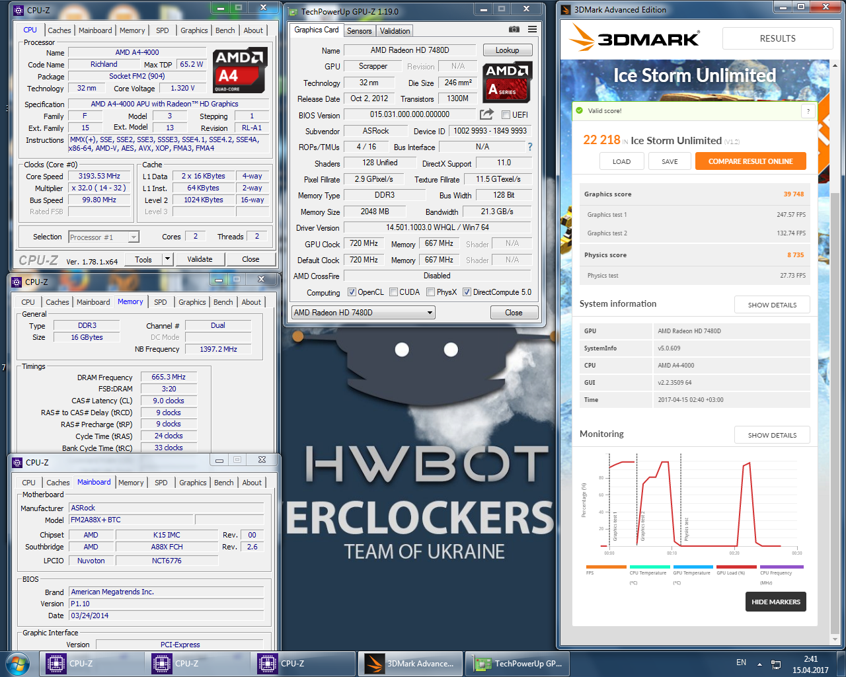Click the EN language indicator
This screenshot has width=846, height=677.
pos(741,662)
